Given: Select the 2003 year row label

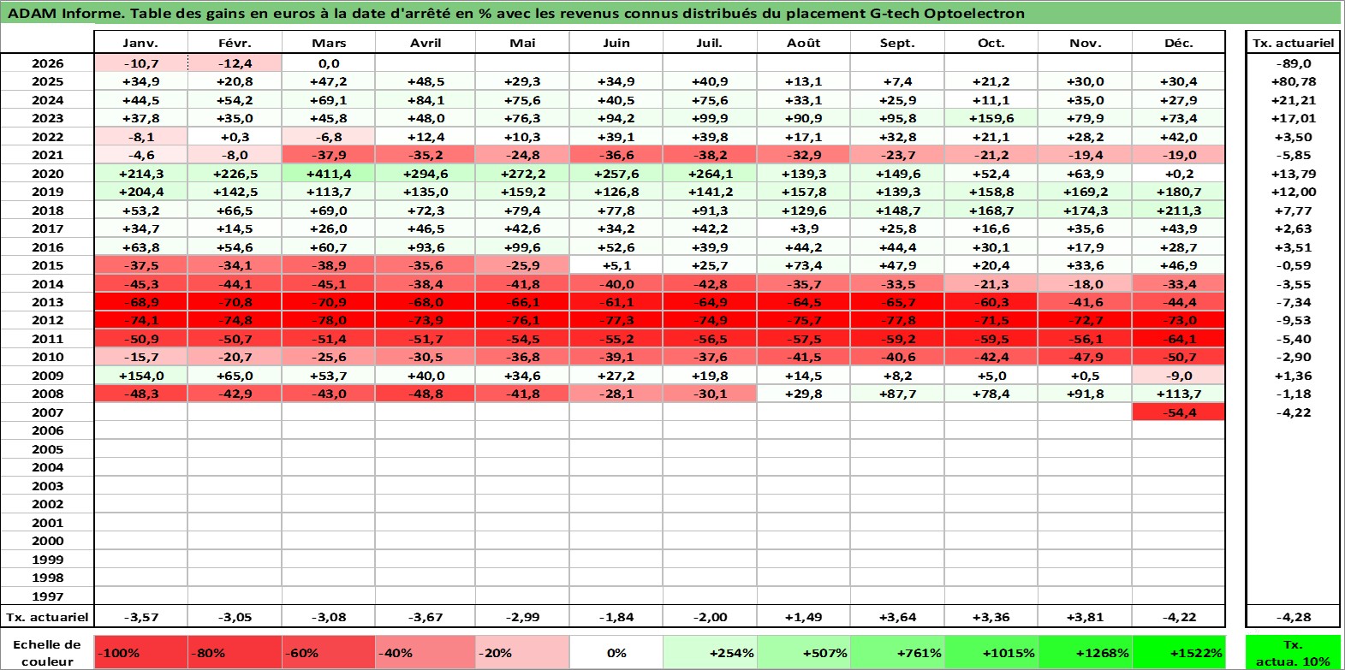Looking at the screenshot, I should (x=48, y=486).
